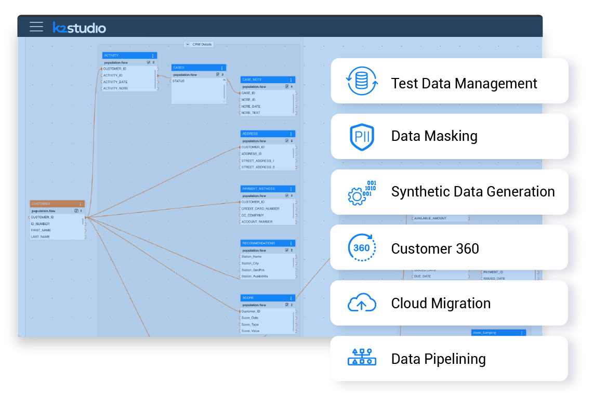Click the Test Data Management database icon
The height and width of the screenshot is (394, 593).
[x=362, y=81]
